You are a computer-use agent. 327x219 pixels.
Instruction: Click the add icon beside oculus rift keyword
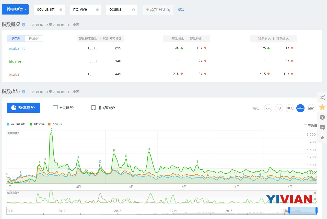(61, 10)
